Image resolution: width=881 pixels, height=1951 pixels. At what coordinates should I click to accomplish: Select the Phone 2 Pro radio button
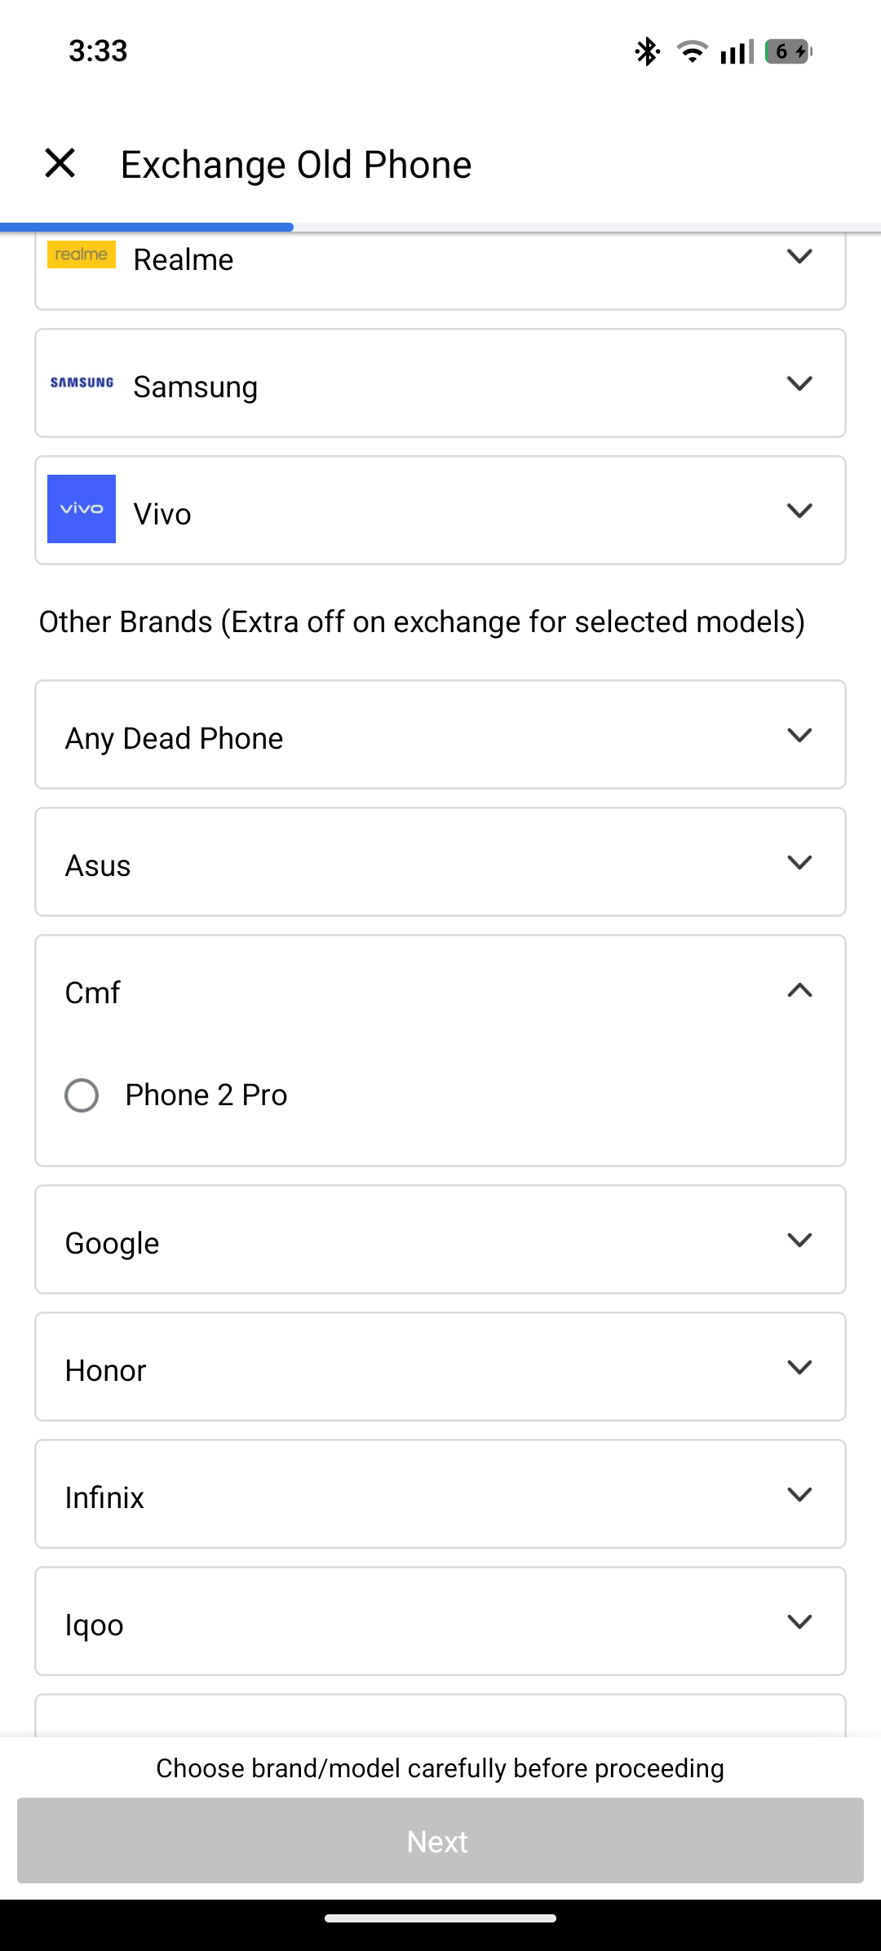point(82,1095)
